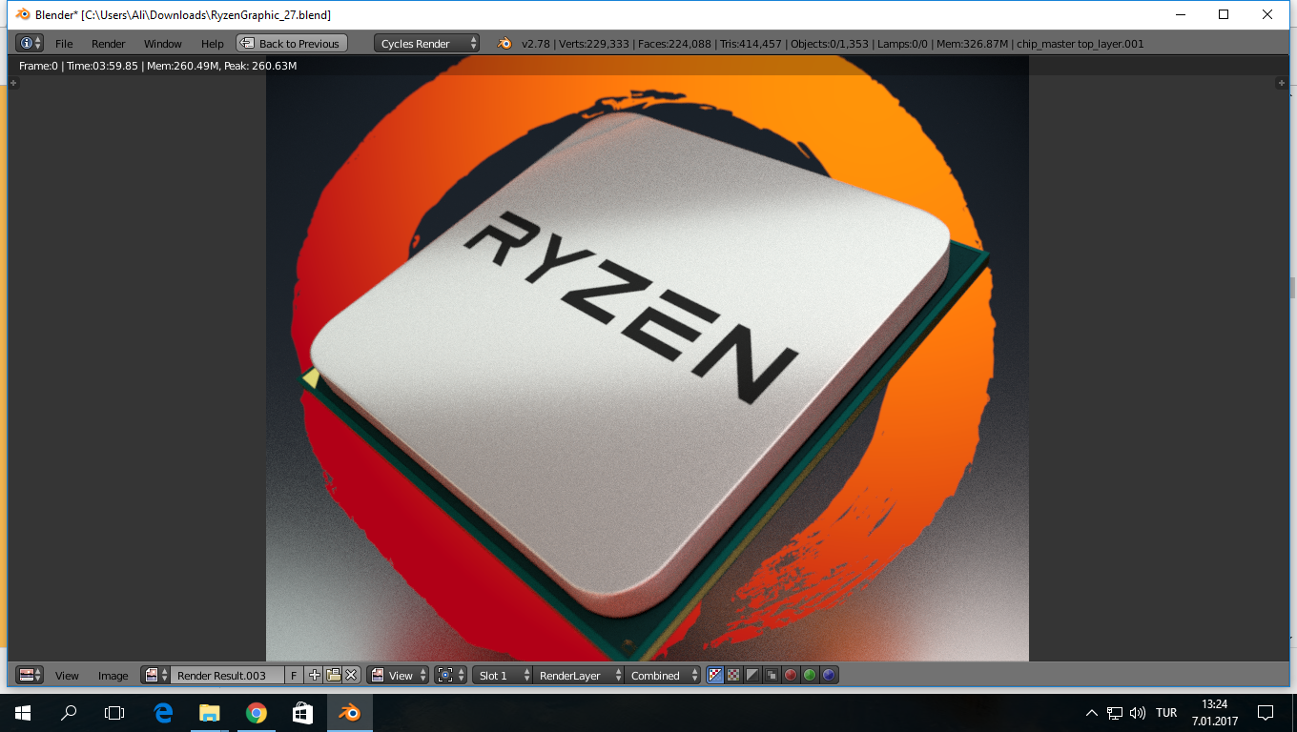
Task: Expand right region with plus corner widget
Action: [1282, 84]
